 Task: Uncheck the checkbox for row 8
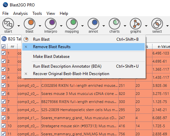(x=3, y=110)
